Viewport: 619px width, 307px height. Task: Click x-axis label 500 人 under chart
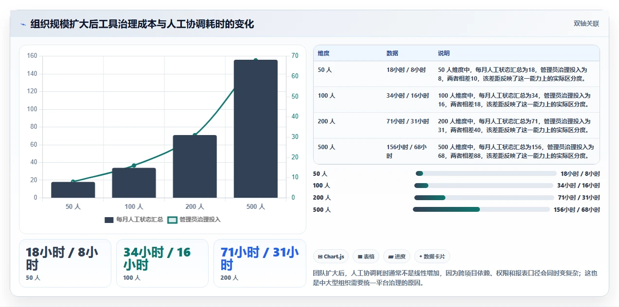[x=256, y=207]
